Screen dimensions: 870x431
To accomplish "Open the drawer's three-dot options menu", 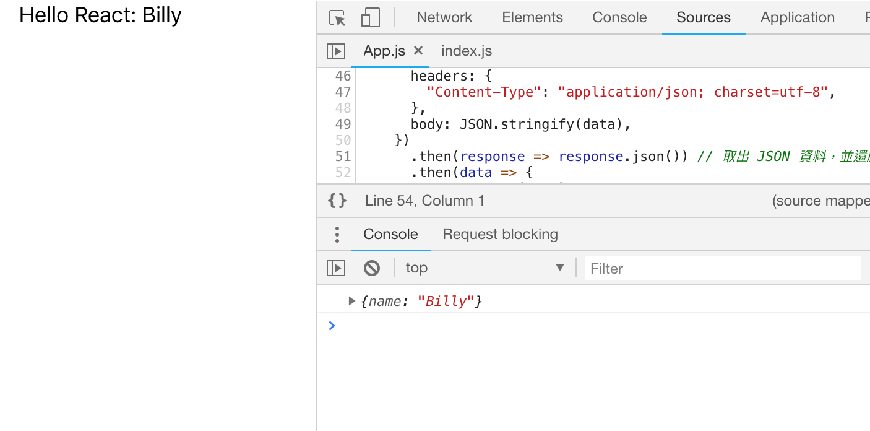I will point(337,234).
